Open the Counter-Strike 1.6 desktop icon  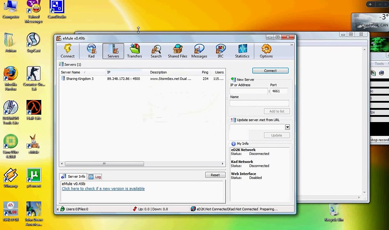(34, 79)
